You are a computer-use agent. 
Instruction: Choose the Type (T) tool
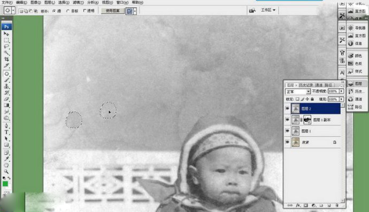pos(6,132)
